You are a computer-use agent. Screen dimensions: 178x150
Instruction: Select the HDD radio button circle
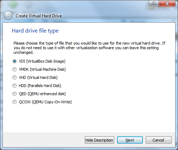pyautogui.click(x=15, y=86)
